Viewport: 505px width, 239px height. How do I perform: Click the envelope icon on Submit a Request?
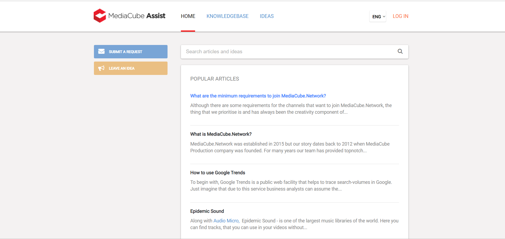(x=101, y=51)
